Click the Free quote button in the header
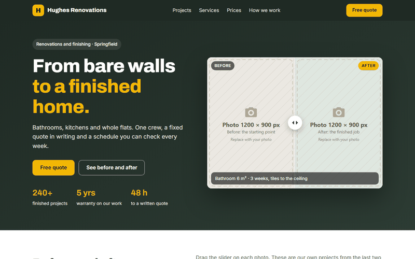This screenshot has width=415, height=259. pos(364,10)
